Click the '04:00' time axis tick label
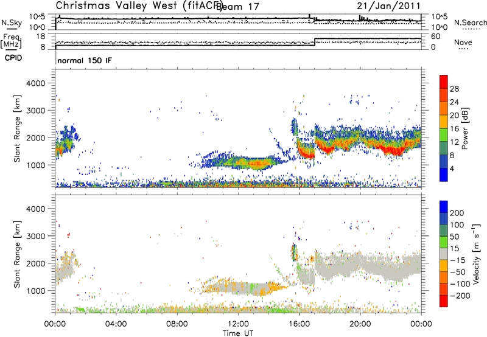Viewport: 487px width, 337px height. tap(116, 324)
